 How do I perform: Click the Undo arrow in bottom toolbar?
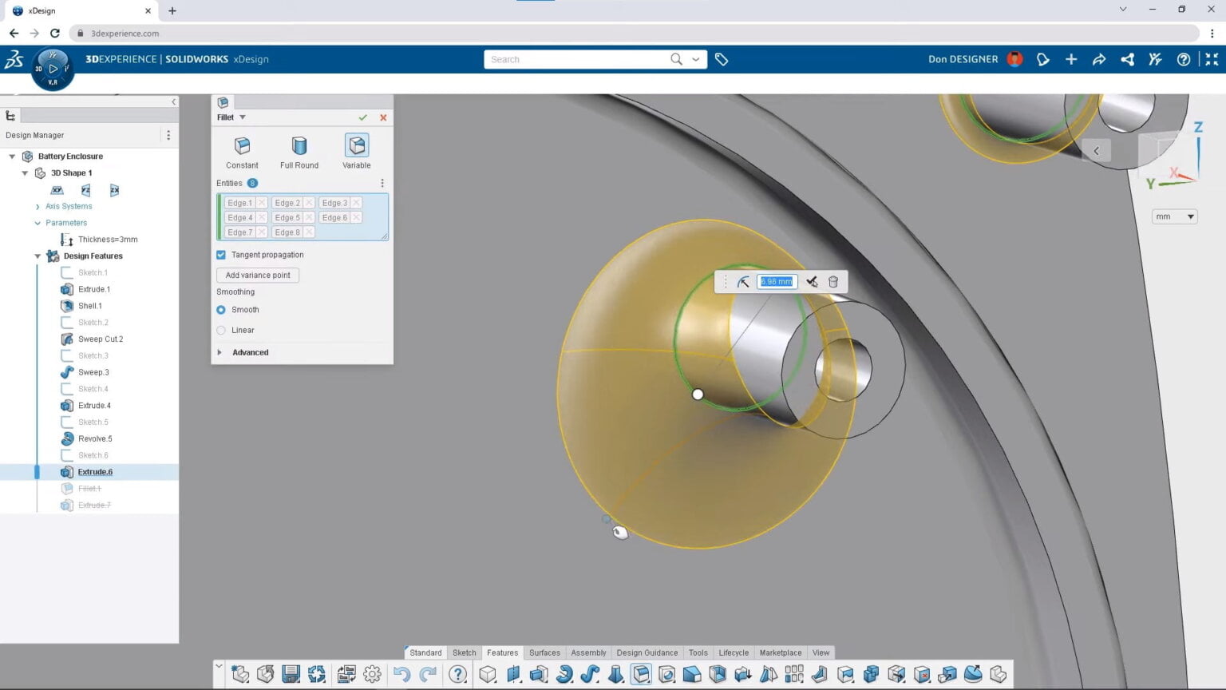point(402,675)
